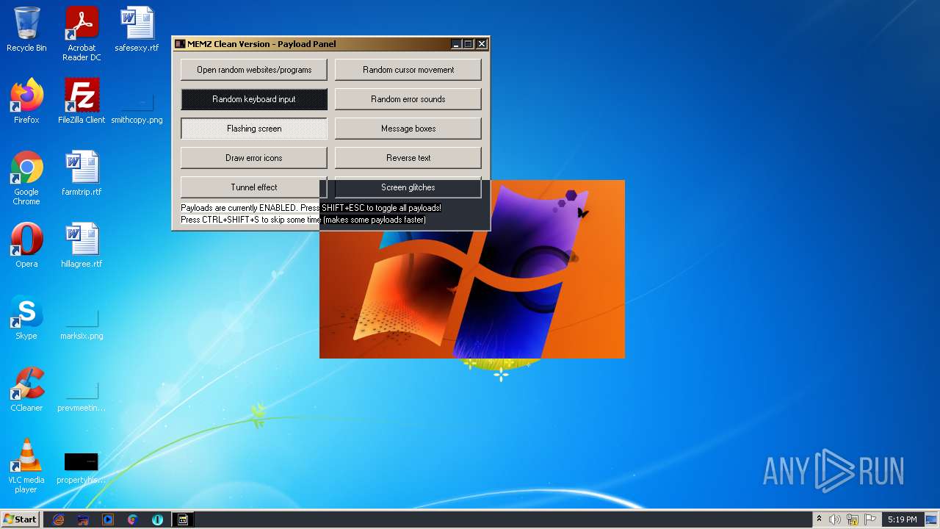Open the Opera browser shortcut
940x529 pixels.
tap(26, 245)
